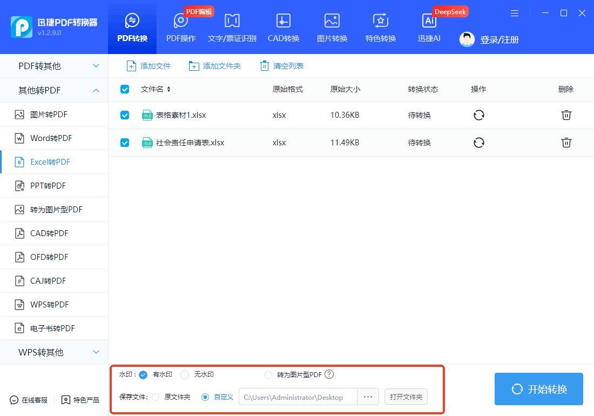Open the 文字/票证识别 OCR tab
The width and height of the screenshot is (594, 416).
point(232,28)
